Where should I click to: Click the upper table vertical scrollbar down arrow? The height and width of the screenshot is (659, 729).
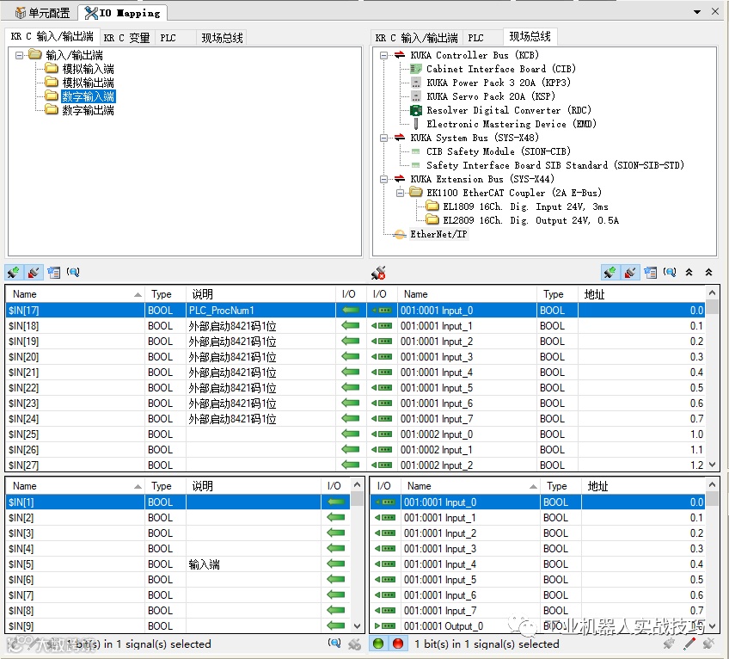(713, 464)
